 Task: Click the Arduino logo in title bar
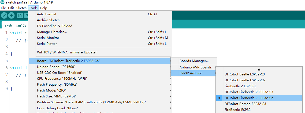click(x=2, y=2)
